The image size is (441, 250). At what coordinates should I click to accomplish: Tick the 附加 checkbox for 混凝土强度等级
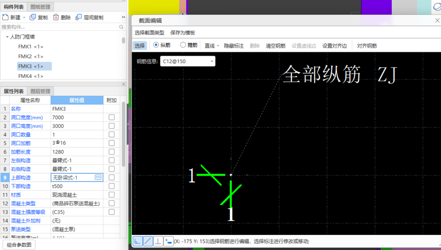click(x=112, y=212)
